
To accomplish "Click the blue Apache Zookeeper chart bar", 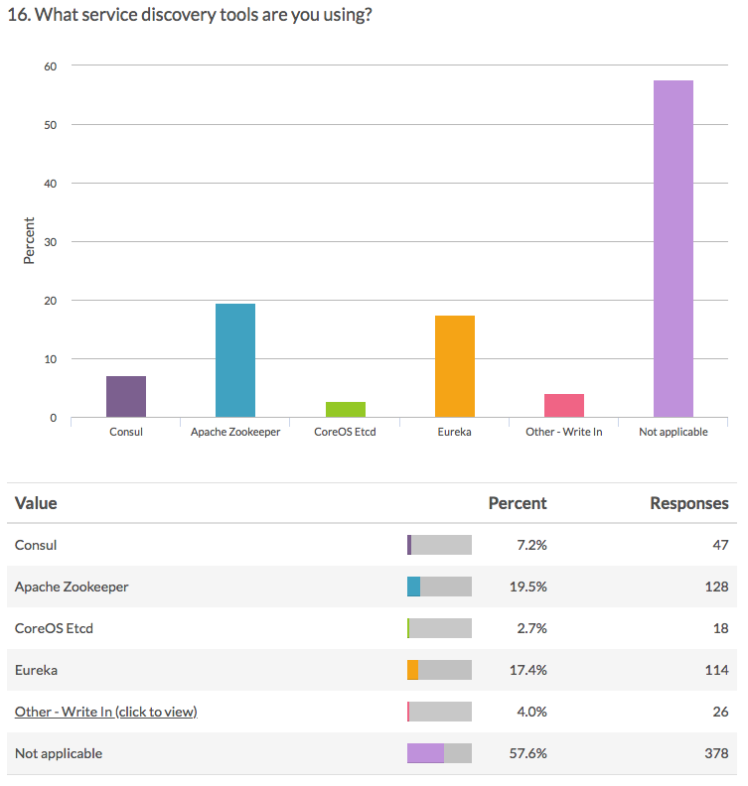I will click(x=235, y=360).
